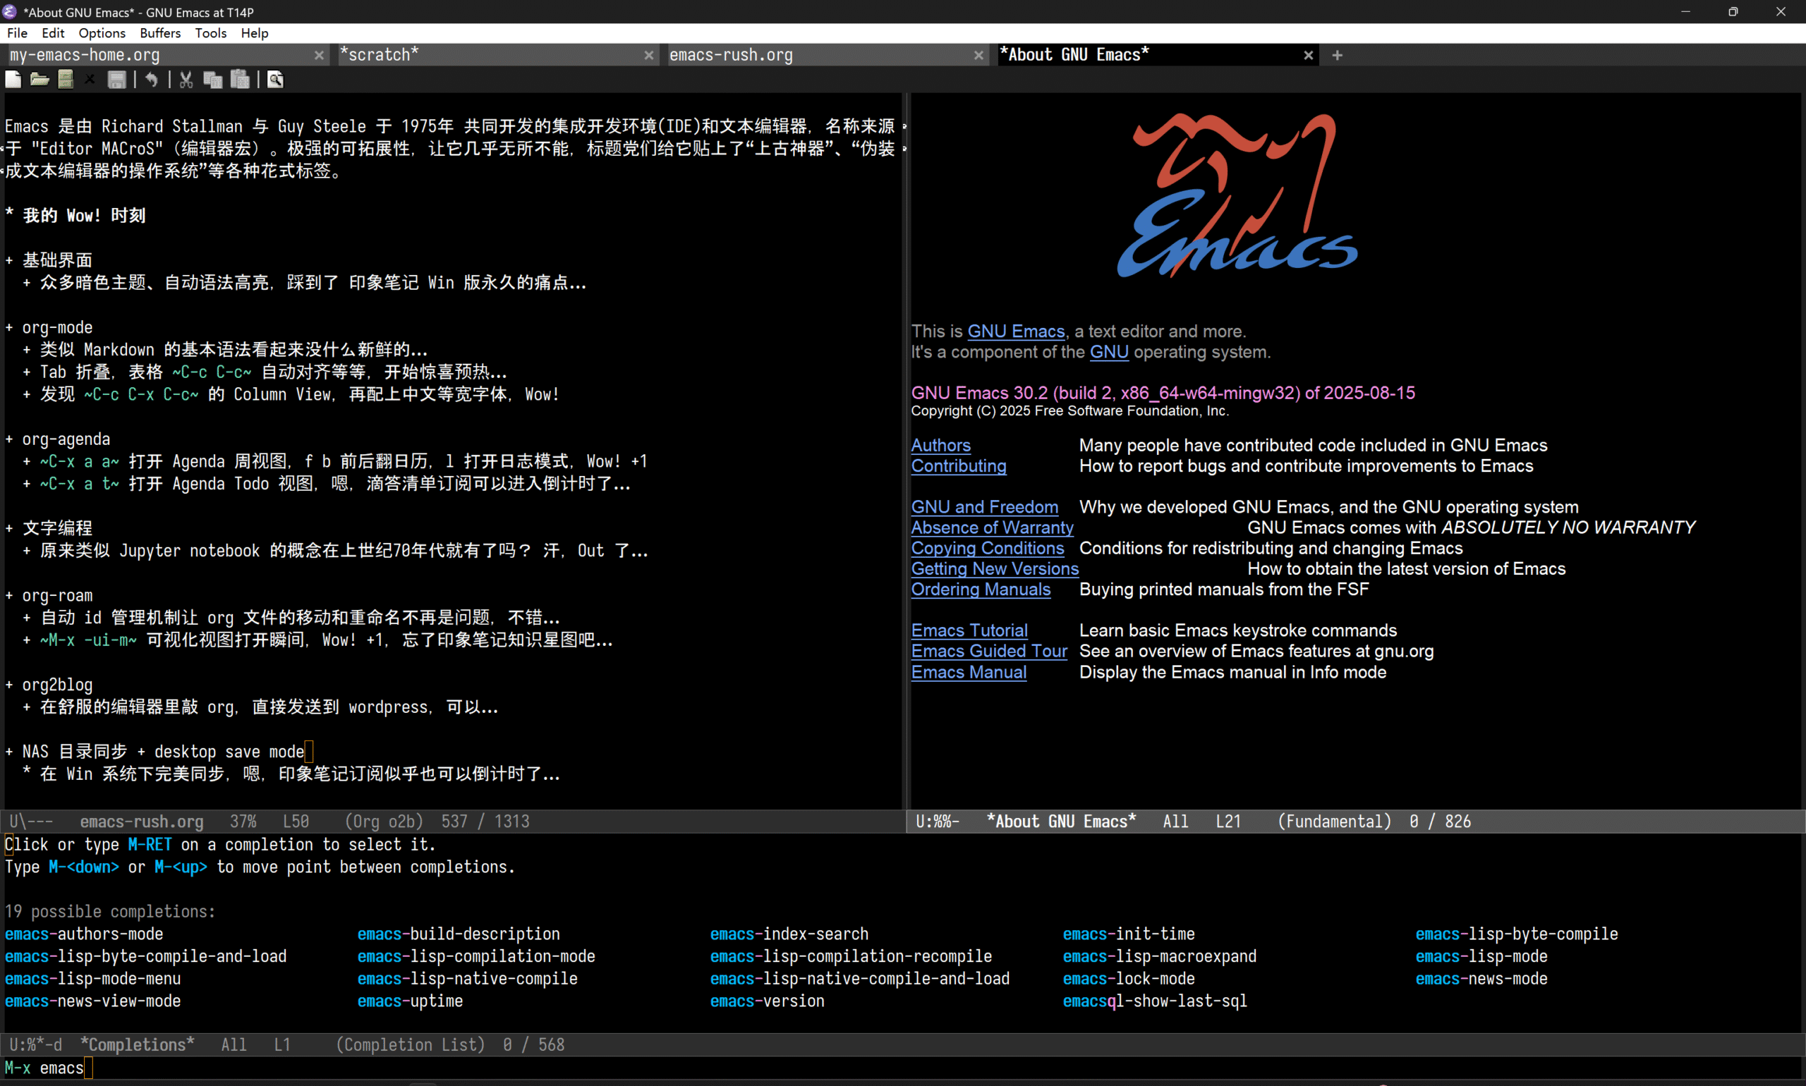This screenshot has width=1806, height=1086.
Task: Expand the org2blog heading
Action: coord(57,685)
